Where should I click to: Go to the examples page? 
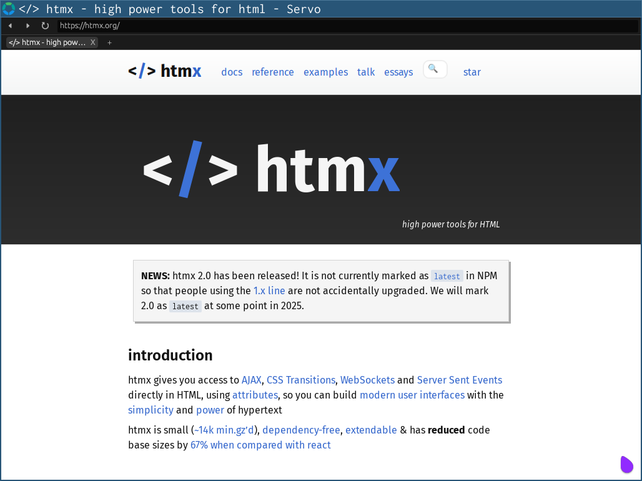pyautogui.click(x=325, y=72)
